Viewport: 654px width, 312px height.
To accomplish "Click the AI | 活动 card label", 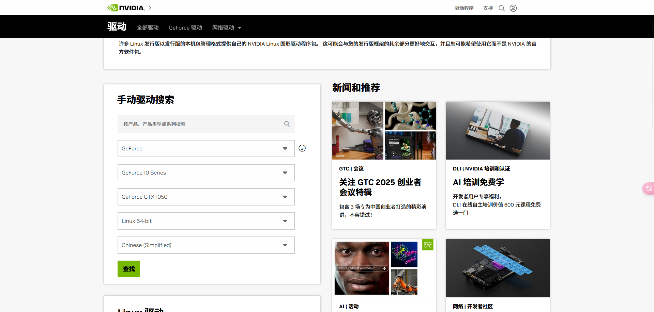I will 349,307.
